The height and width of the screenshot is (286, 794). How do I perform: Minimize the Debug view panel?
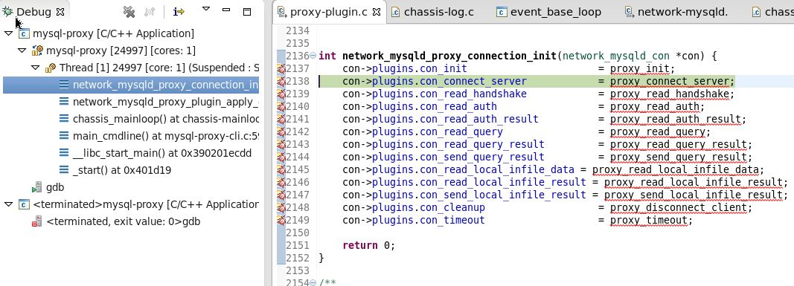pyautogui.click(x=226, y=10)
